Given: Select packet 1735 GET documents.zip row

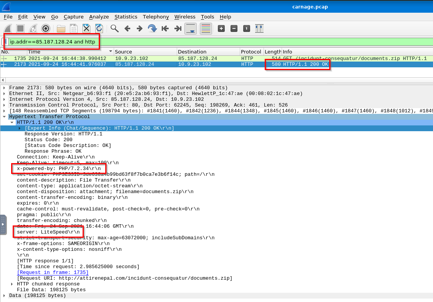Looking at the screenshot, I should [192, 58].
